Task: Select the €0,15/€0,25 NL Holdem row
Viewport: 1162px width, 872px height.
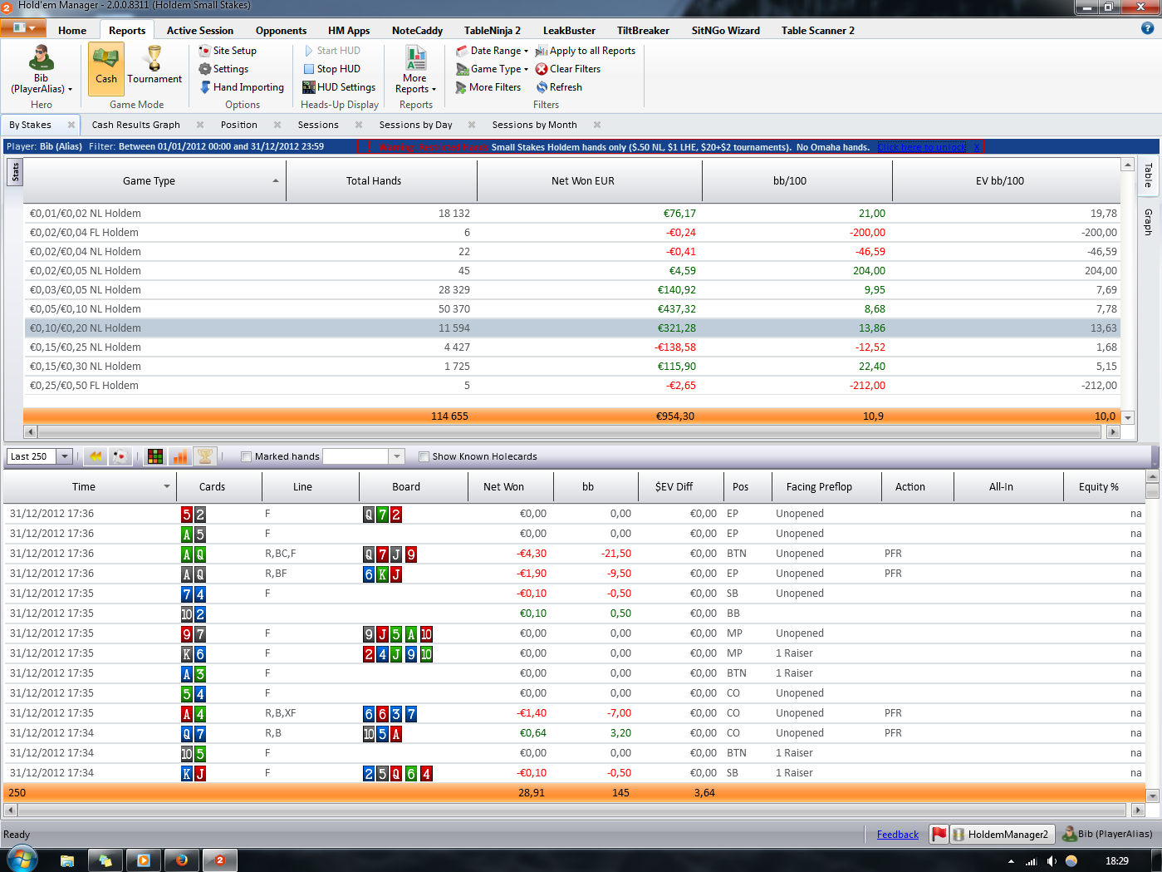Action: point(572,347)
